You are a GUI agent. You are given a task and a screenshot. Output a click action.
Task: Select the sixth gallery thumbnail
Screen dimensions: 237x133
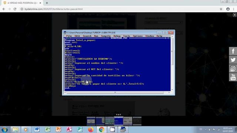pyautogui.click(x=137, y=121)
